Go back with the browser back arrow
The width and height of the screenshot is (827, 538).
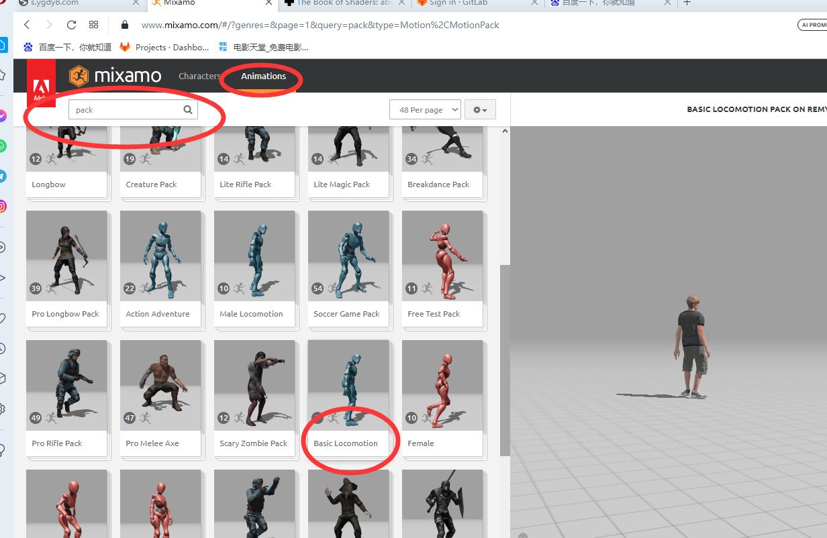(x=27, y=25)
